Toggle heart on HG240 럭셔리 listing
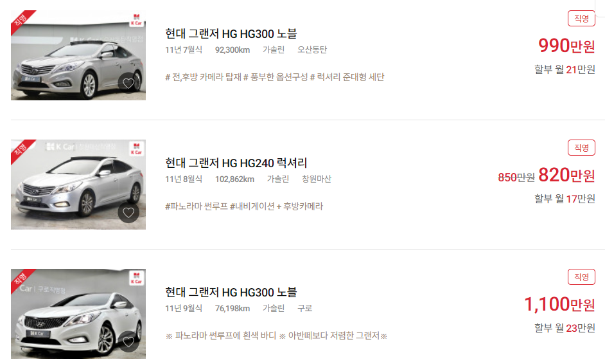This screenshot has height=364, width=605. point(128,212)
